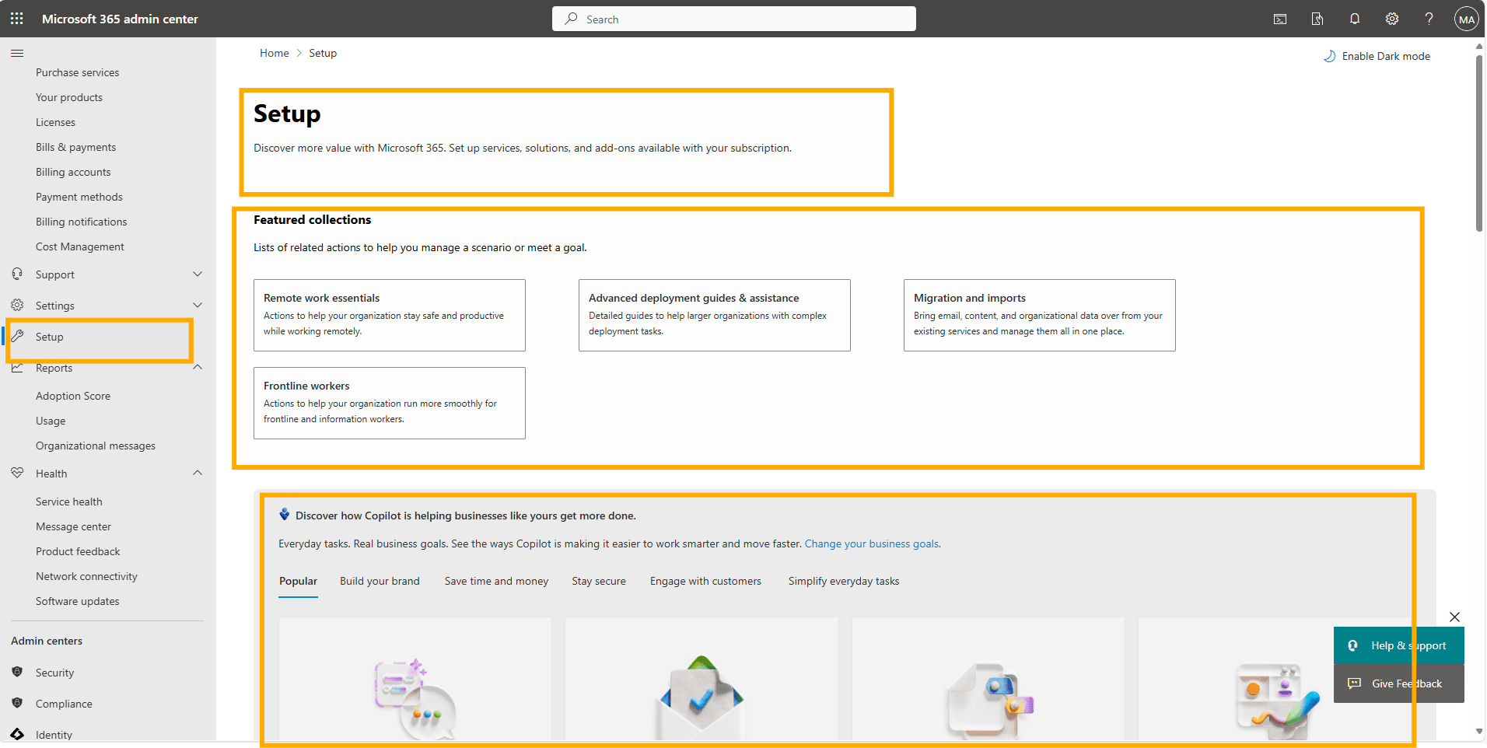This screenshot has width=1487, height=748.
Task: Select the Setup wrench icon in sidebar
Action: (x=18, y=336)
